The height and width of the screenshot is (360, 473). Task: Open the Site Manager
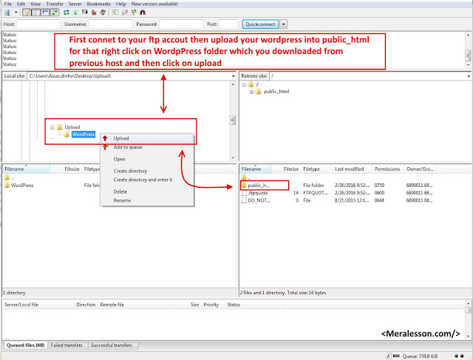point(7,13)
